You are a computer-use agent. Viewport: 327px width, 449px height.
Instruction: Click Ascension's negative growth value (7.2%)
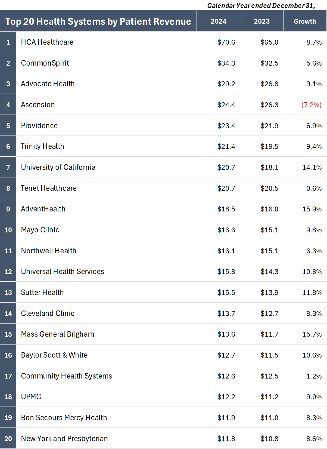point(311,105)
